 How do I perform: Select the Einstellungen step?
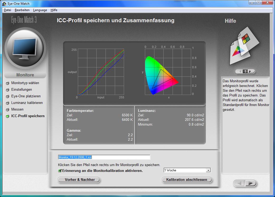pyautogui.click(x=22, y=89)
